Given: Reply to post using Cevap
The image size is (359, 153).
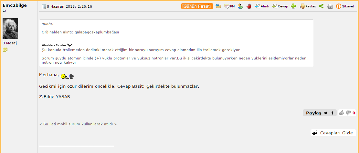Looking at the screenshot, I should 280,6.
